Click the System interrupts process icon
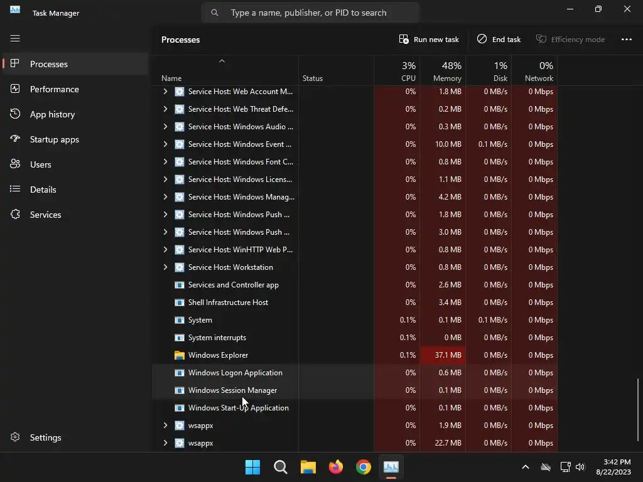The height and width of the screenshot is (482, 643). (179, 338)
